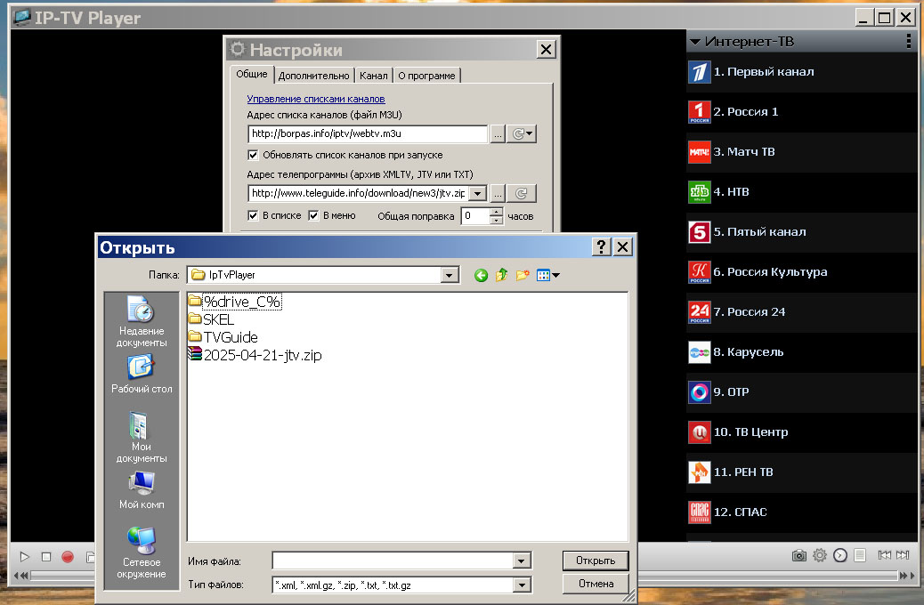This screenshot has width=924, height=605.
Task: Uncheck the 'В меню' checkbox
Action: pyautogui.click(x=313, y=215)
